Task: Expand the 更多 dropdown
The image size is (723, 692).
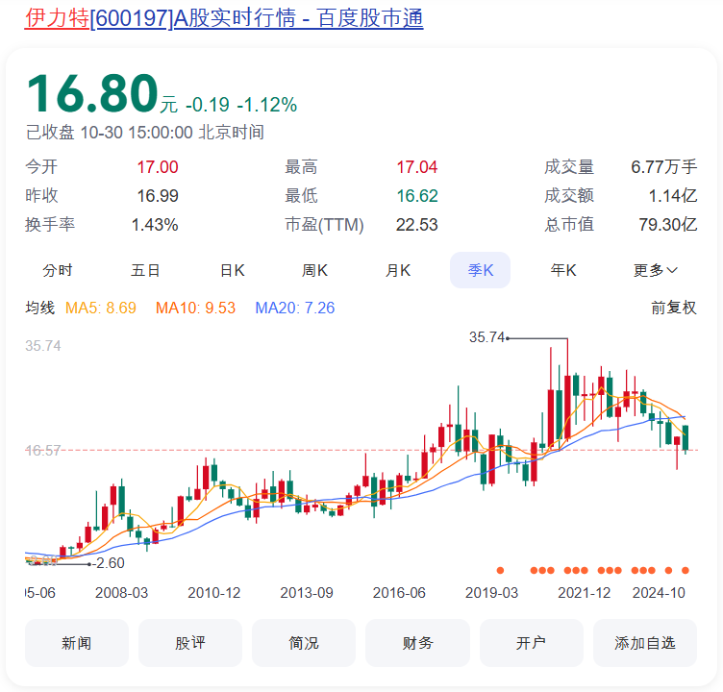Action: coord(656,270)
